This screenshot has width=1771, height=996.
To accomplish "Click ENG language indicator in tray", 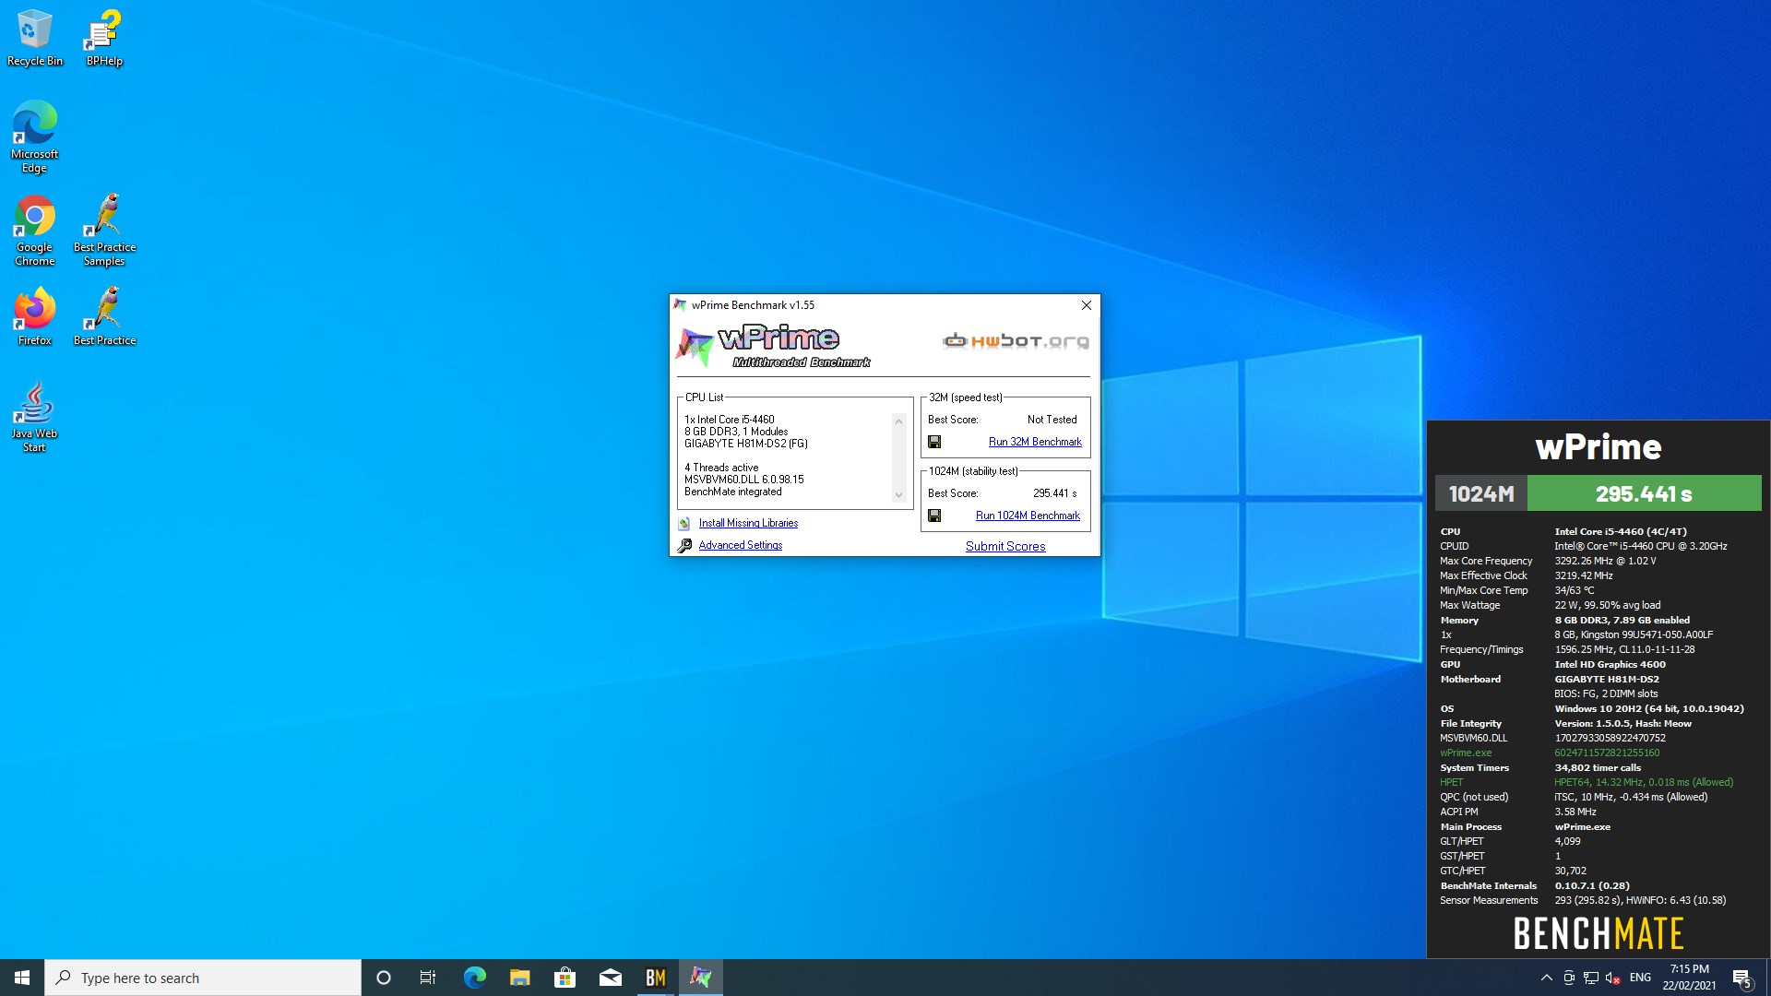I will pyautogui.click(x=1640, y=978).
